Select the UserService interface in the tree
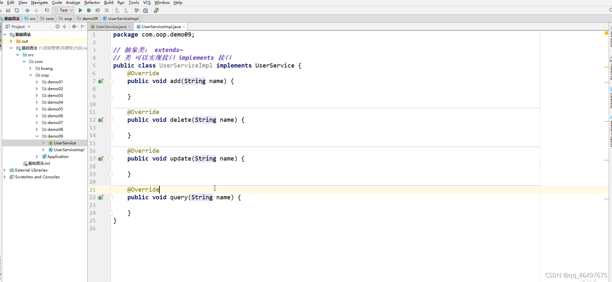 65,143
